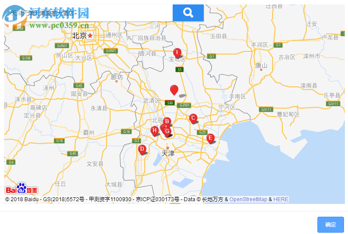The width and height of the screenshot is (348, 234).
Task: Click the S30 highway shield
Action: [x=170, y=103]
